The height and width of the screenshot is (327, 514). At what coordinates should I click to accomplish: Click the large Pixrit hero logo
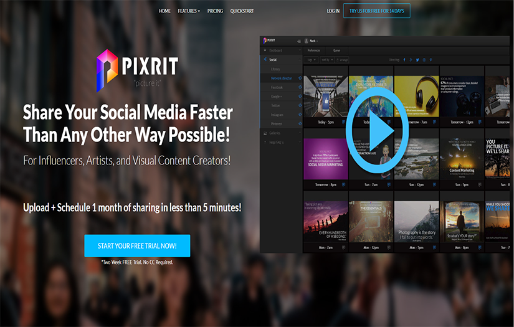138,70
